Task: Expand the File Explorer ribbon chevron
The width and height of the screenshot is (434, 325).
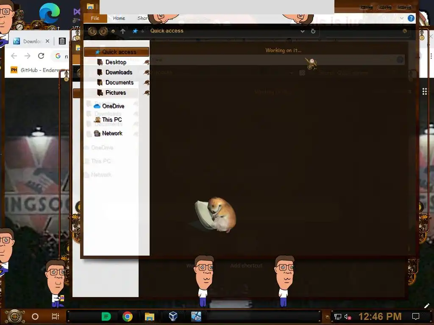Action: click(x=402, y=18)
